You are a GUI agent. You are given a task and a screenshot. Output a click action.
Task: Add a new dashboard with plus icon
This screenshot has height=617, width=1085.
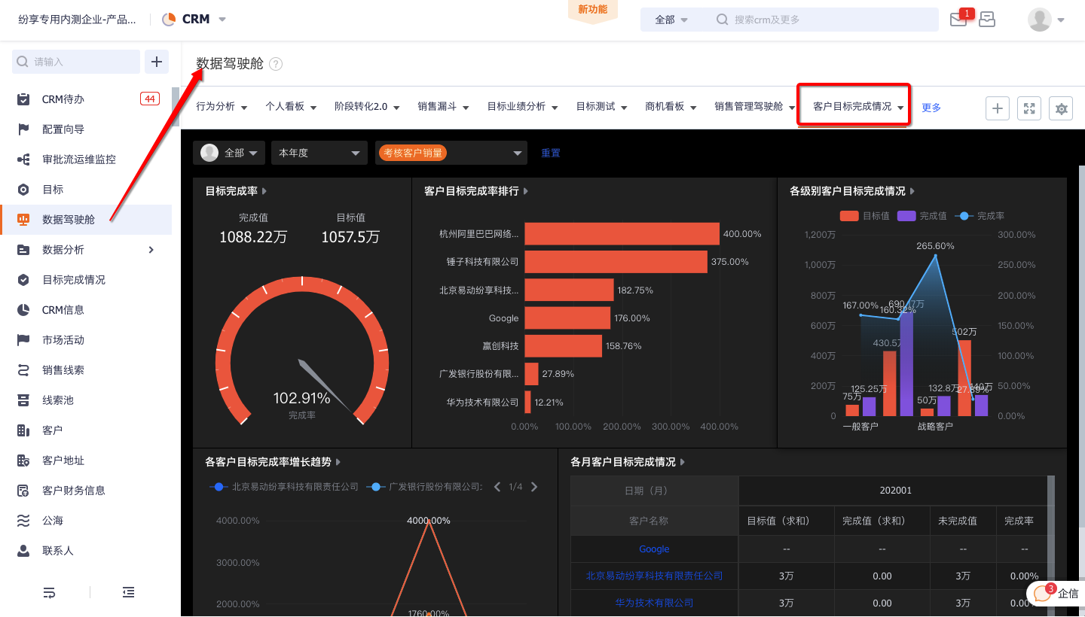998,108
